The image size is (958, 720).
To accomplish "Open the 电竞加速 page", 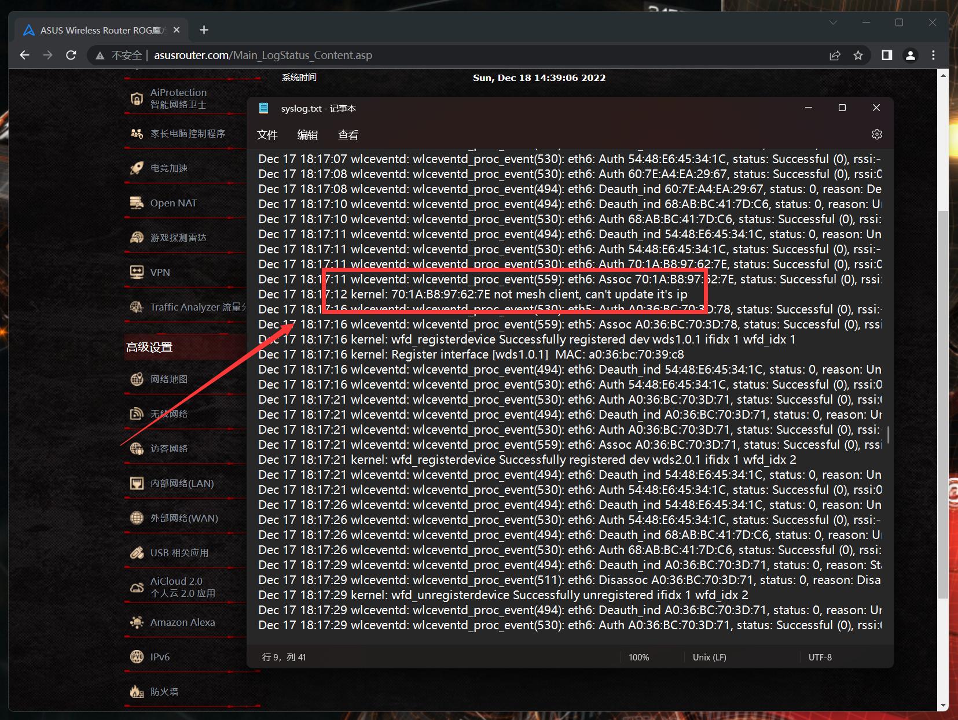I will (169, 168).
